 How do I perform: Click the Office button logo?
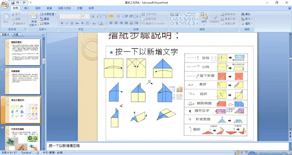(x=5, y=4)
